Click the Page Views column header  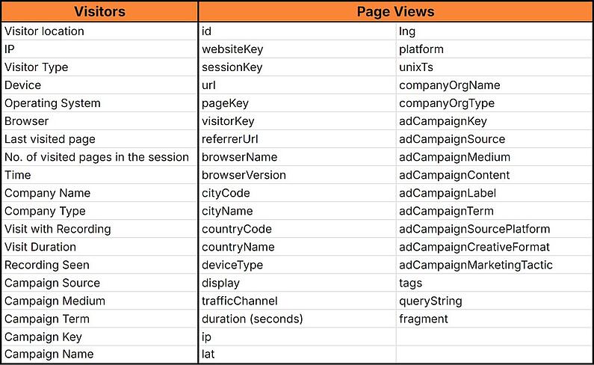[395, 11]
